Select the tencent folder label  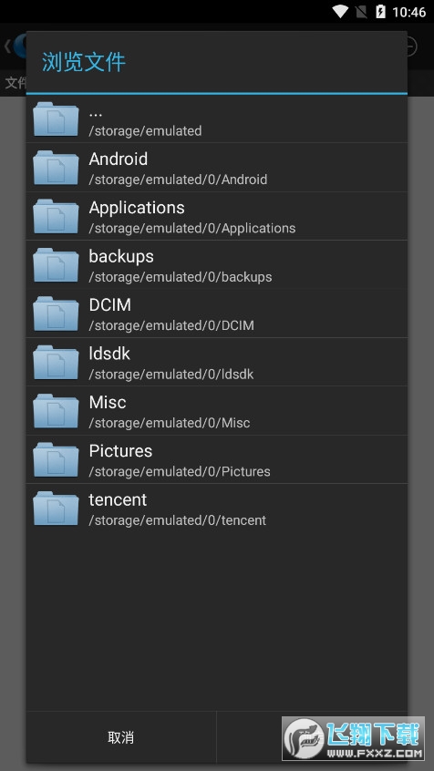pyautogui.click(x=118, y=499)
